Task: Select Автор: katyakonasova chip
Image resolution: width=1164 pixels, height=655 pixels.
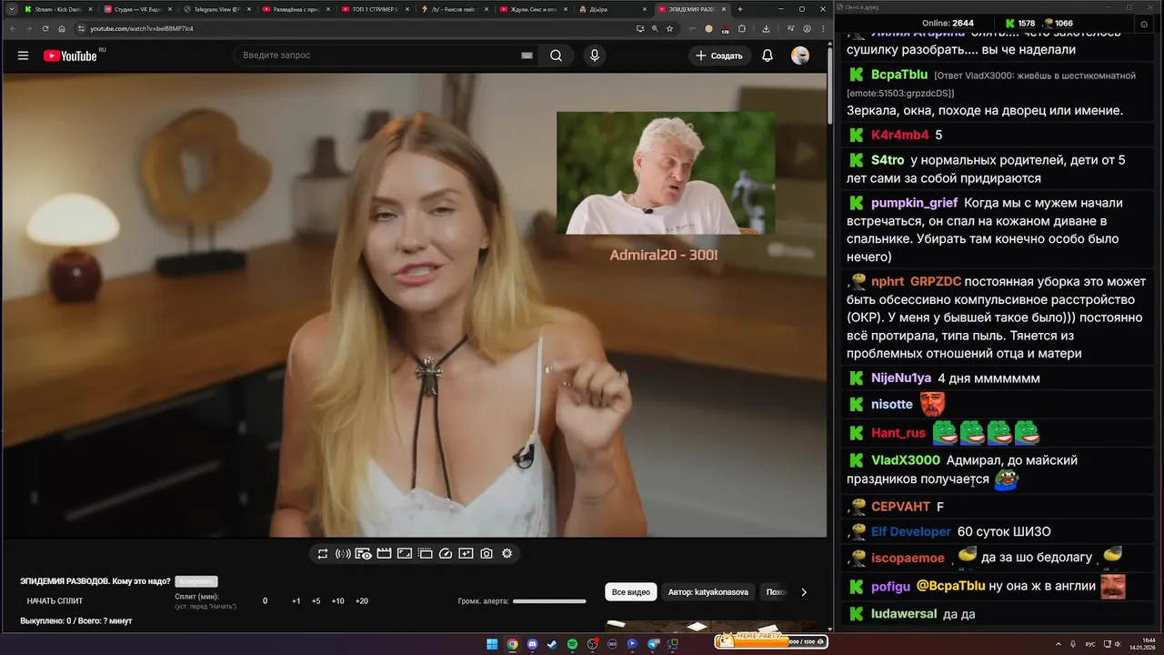Action: pyautogui.click(x=708, y=592)
